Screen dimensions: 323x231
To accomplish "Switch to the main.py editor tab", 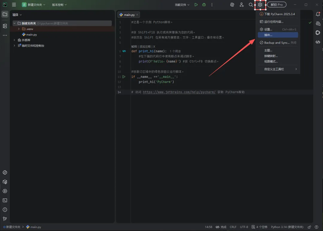I will click(129, 15).
